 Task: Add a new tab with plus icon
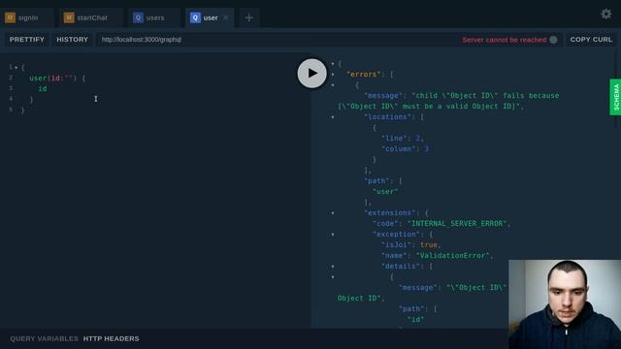point(248,17)
